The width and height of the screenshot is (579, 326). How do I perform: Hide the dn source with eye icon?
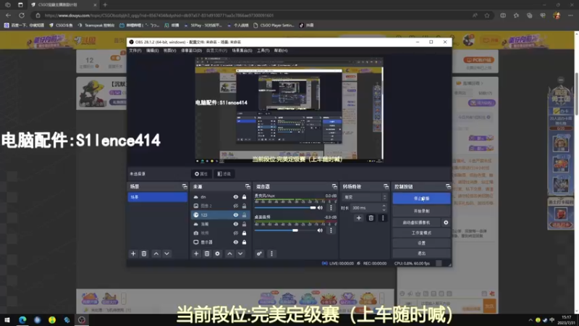(x=236, y=197)
